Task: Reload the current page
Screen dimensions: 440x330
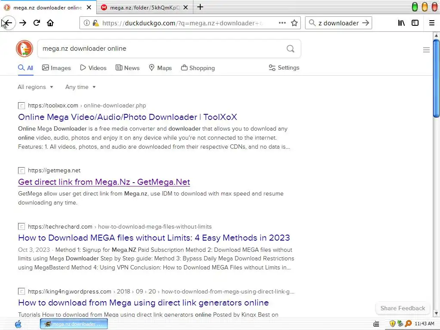Action: coord(37,23)
